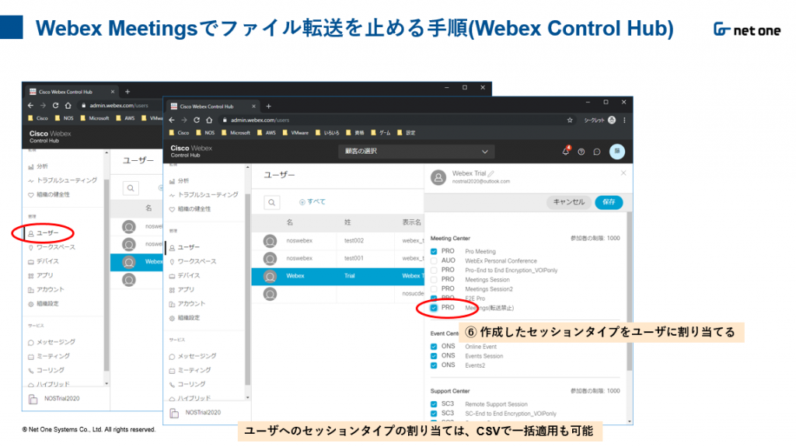Close the Webex Trial user panel

click(623, 173)
